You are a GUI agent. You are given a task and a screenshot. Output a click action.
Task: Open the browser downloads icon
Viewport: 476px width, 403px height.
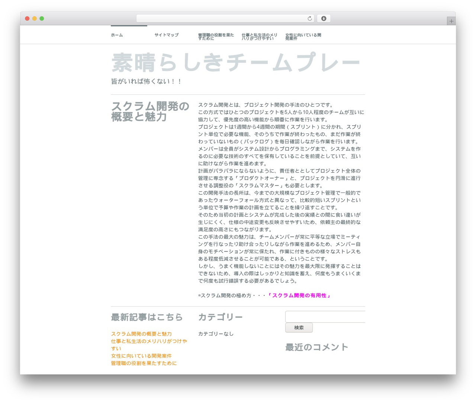324,19
